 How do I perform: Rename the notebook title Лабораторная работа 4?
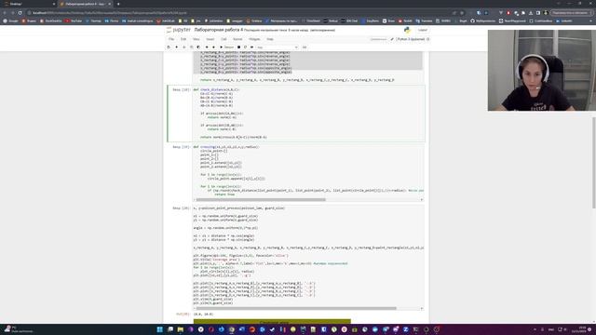pyautogui.click(x=218, y=30)
